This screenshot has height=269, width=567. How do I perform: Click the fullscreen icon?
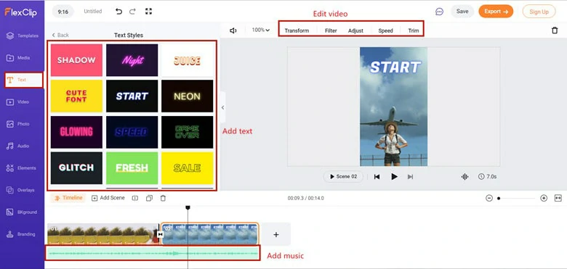click(x=148, y=12)
